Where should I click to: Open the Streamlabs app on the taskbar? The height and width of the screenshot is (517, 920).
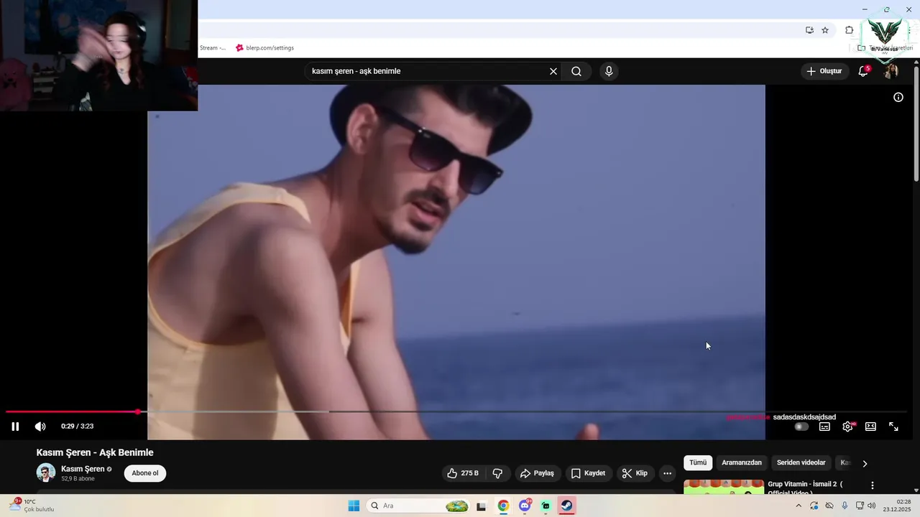pyautogui.click(x=546, y=506)
